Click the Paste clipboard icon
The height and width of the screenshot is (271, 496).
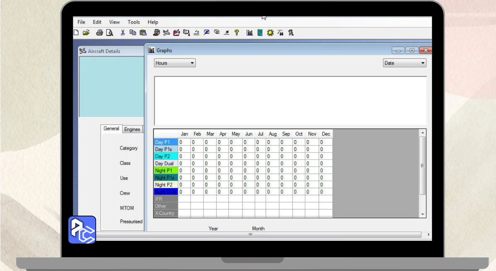tap(143, 33)
